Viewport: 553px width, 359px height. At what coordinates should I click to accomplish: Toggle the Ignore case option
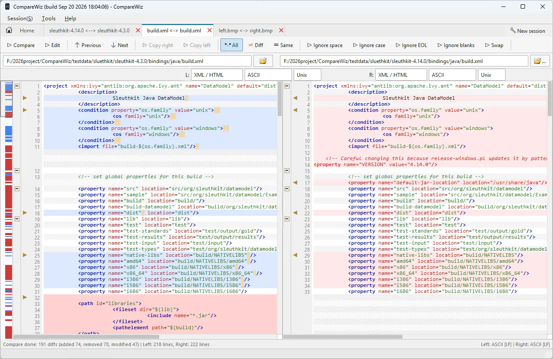pos(369,45)
